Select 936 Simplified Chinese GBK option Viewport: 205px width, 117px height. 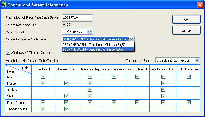(x=98, y=49)
